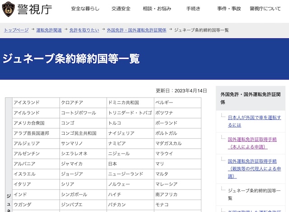Click table cell ナイジェリア
The image size is (289, 212).
(131, 133)
